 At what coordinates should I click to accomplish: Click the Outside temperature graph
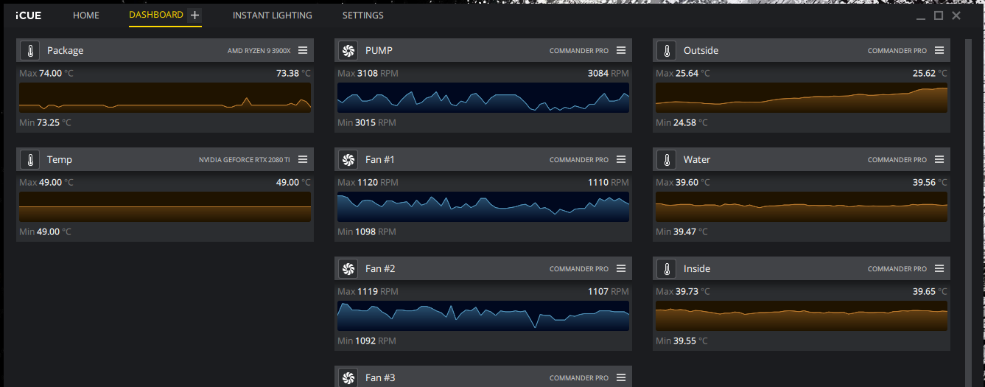click(x=802, y=97)
